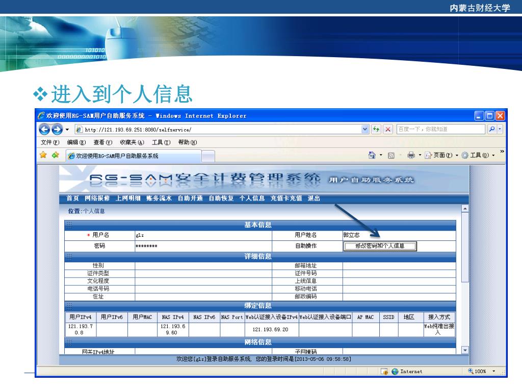The height and width of the screenshot is (392, 522).
Task: Click the Stop loading X icon
Action: (388, 129)
